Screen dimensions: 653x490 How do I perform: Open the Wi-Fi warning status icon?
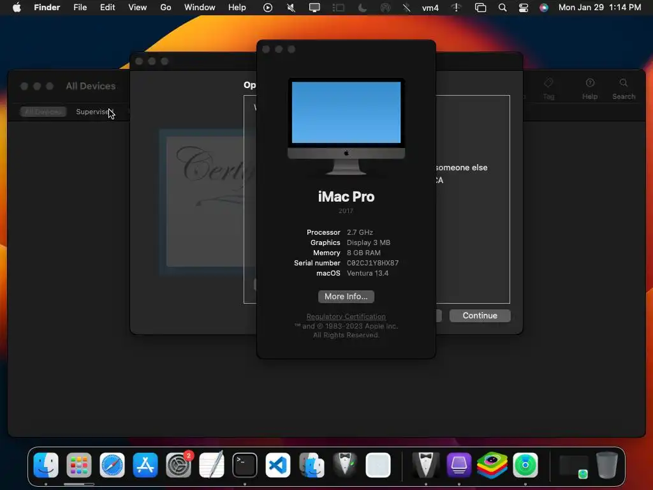click(x=457, y=8)
